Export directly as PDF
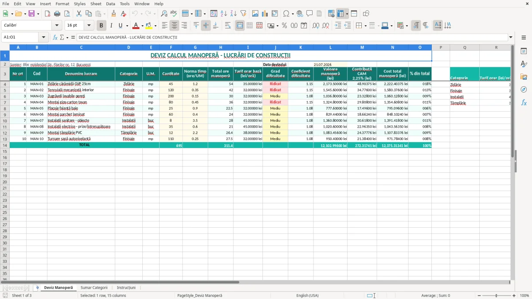This screenshot has height=299, width=532. point(47,14)
